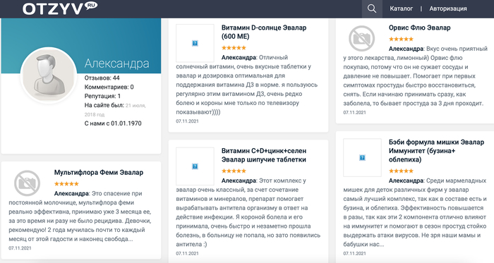
Task: Select the date 07.11.2021 under Витамин C+D+цинк+селен review
Action: pos(187,253)
